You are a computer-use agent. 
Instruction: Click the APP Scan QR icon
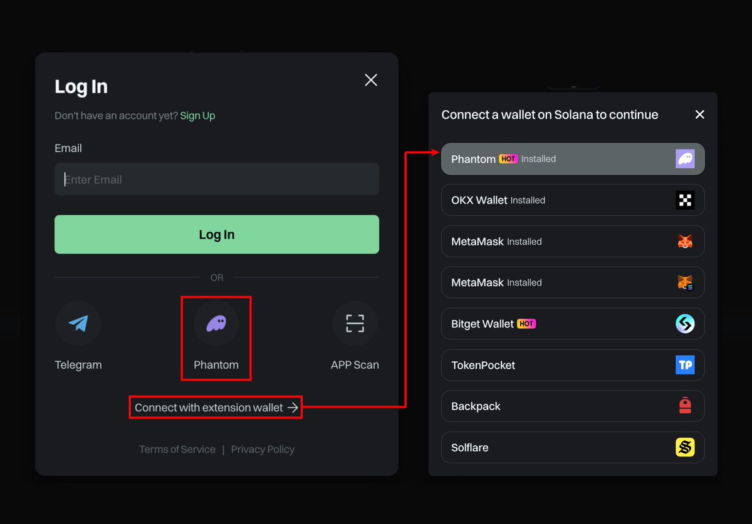point(355,324)
